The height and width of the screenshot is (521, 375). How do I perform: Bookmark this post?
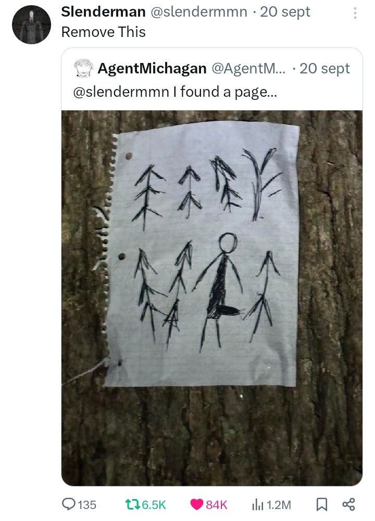point(321,504)
